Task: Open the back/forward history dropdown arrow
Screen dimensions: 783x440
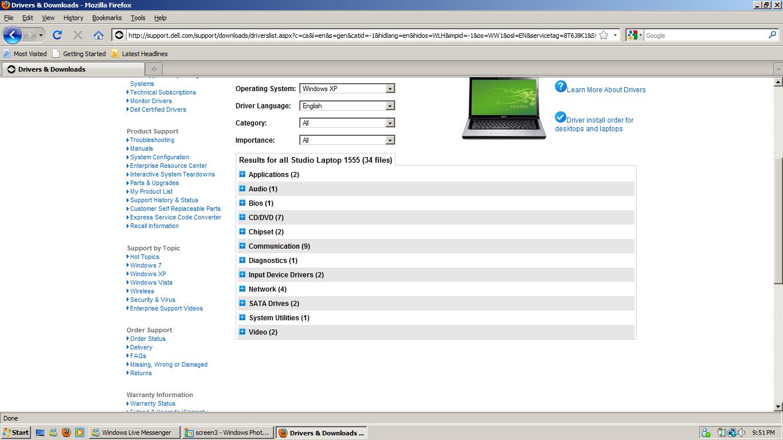Action: tap(41, 36)
